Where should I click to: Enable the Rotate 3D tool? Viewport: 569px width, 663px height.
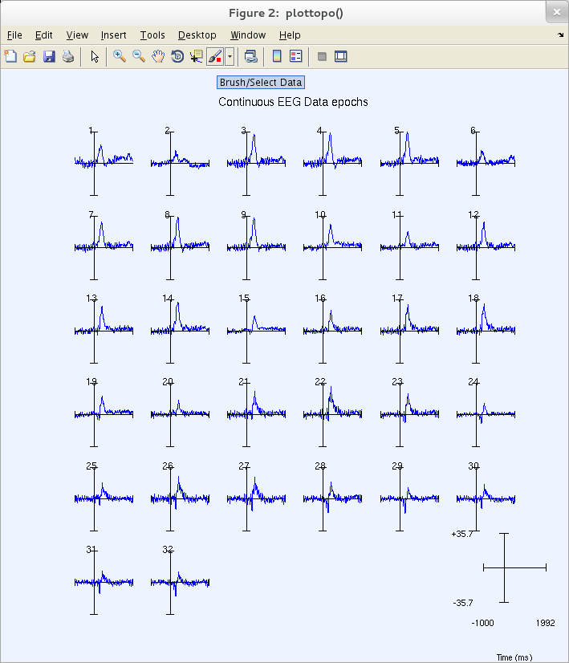[177, 56]
